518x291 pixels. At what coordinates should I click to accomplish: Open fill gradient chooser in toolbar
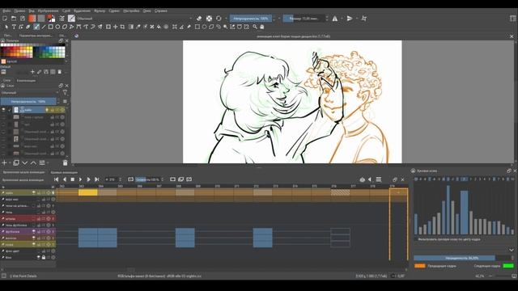point(32,19)
